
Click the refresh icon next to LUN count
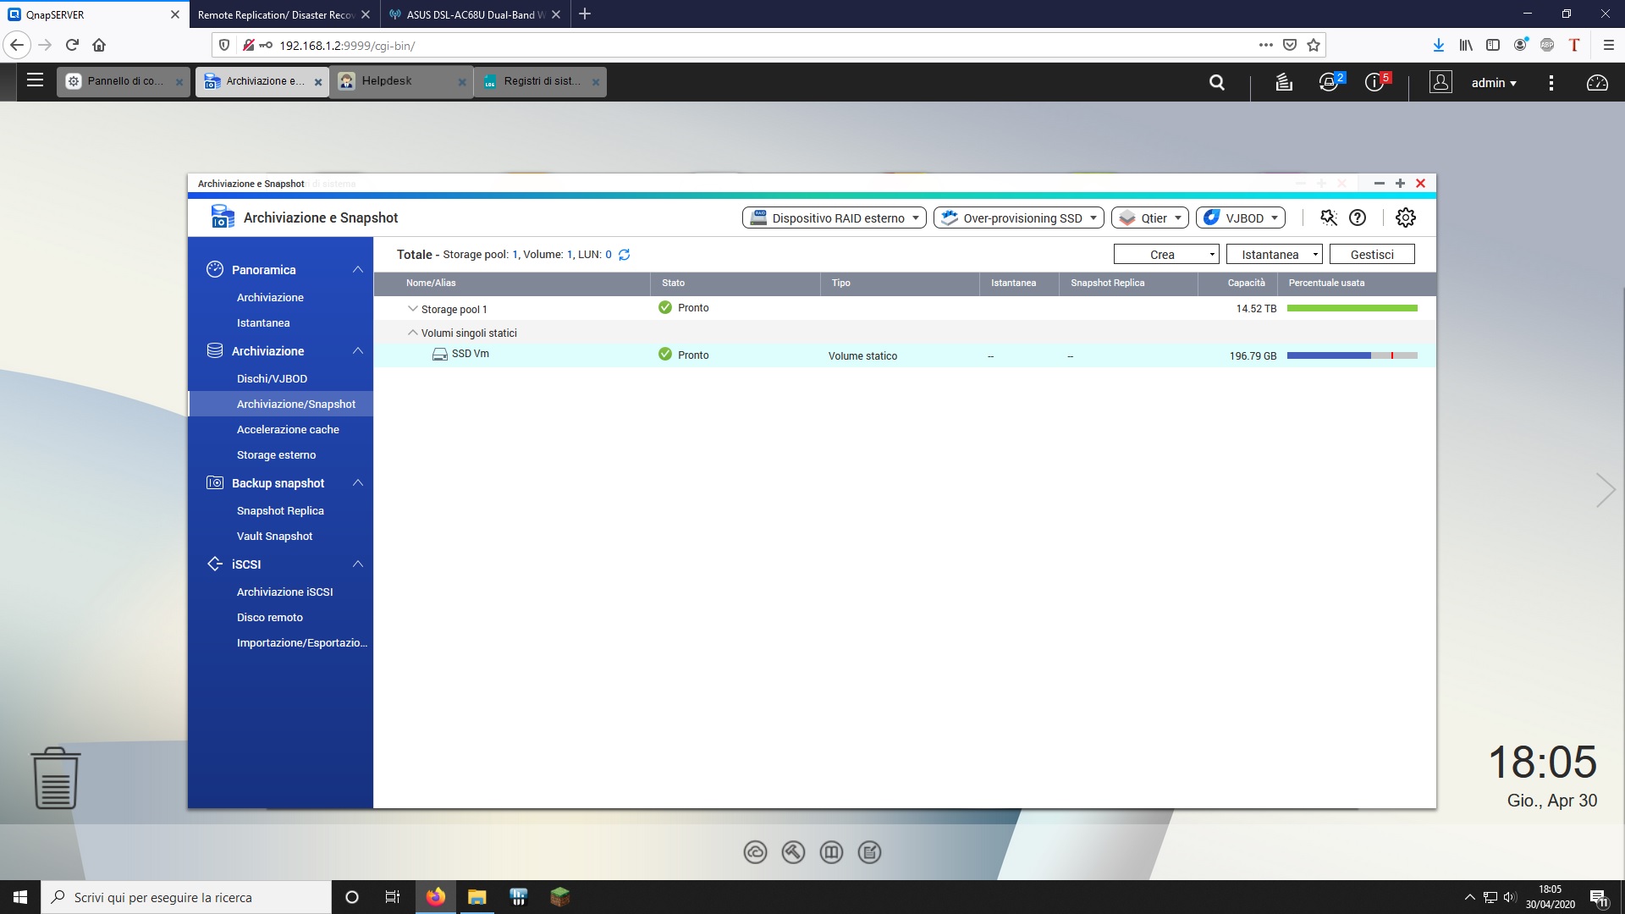pyautogui.click(x=624, y=255)
